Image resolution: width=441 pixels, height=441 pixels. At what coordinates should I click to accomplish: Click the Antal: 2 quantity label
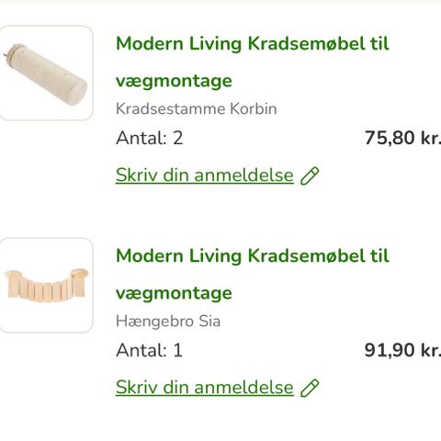coord(150,138)
